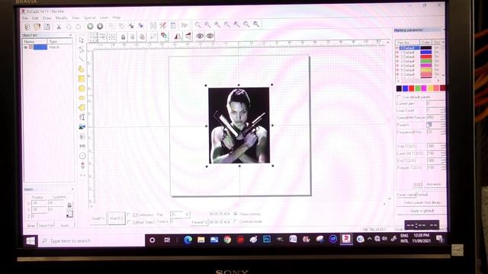Click the Open file icon in the toolbar
The image size is (488, 274).
tap(37, 27)
